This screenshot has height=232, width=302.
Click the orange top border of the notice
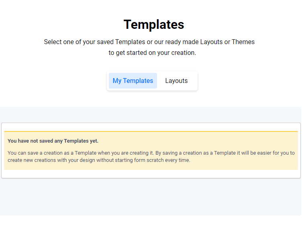151,131
